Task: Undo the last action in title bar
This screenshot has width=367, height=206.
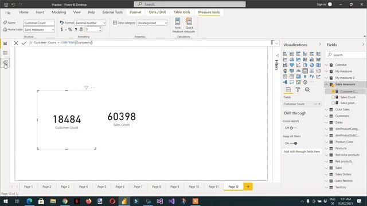Action: click(x=13, y=5)
